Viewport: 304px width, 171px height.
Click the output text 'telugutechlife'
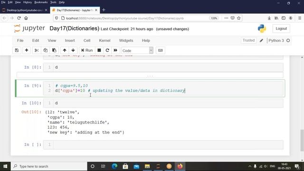[x=88, y=123]
